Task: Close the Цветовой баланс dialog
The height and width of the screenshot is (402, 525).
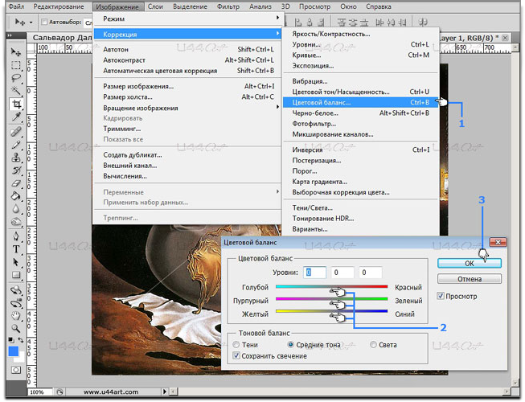Action: (498, 242)
